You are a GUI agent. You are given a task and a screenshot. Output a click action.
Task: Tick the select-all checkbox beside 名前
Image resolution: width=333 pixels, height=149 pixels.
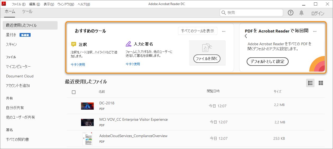coord(74,92)
